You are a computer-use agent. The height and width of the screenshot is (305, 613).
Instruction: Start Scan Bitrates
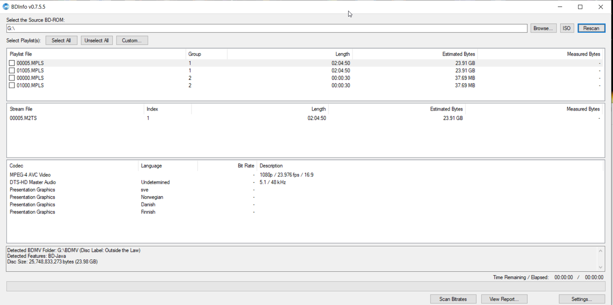click(x=453, y=299)
